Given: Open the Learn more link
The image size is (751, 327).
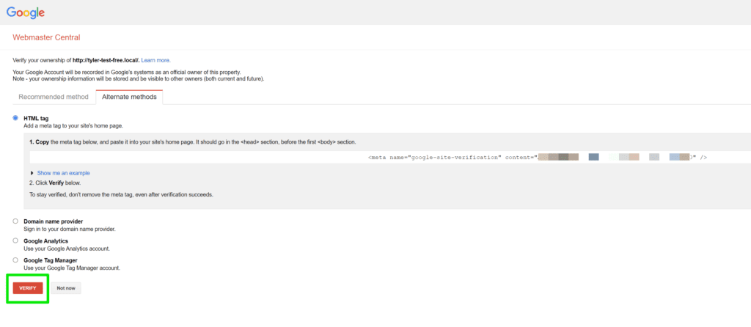Looking at the screenshot, I should point(155,60).
